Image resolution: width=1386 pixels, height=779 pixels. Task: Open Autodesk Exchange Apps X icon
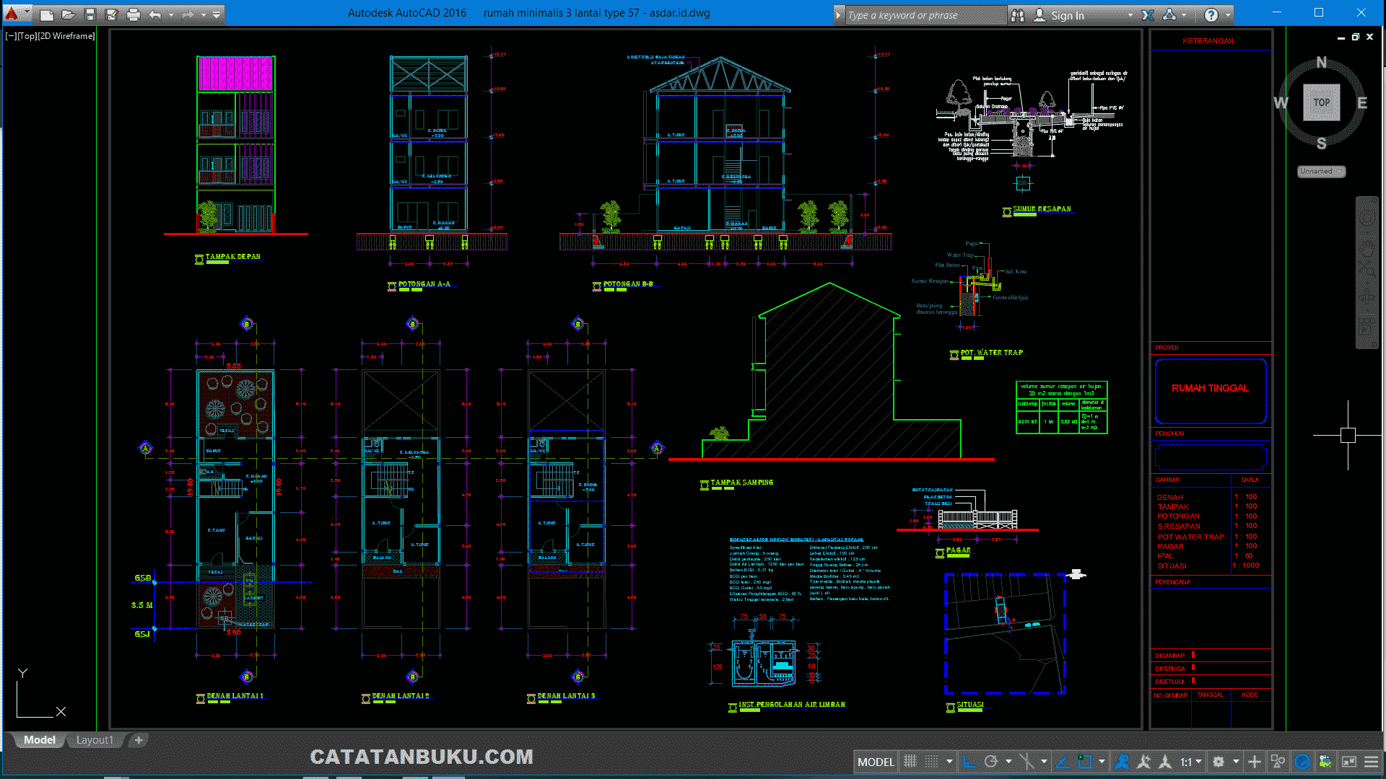[1148, 14]
